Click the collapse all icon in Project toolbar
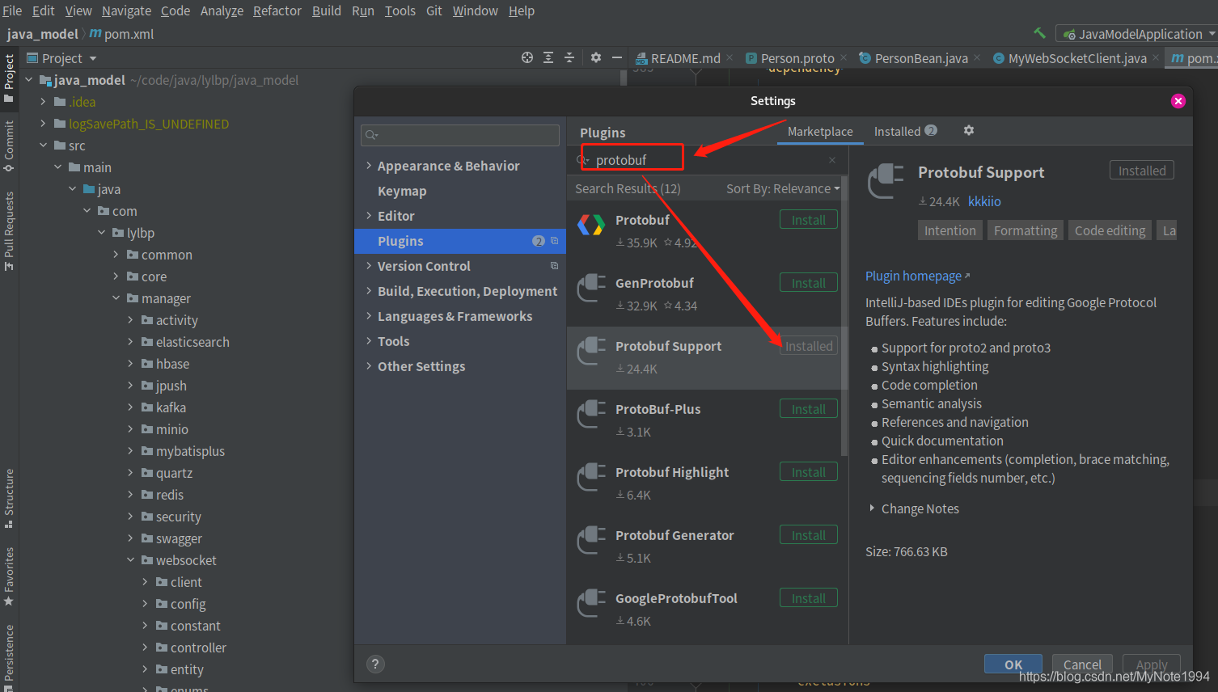The height and width of the screenshot is (692, 1218). tap(569, 57)
